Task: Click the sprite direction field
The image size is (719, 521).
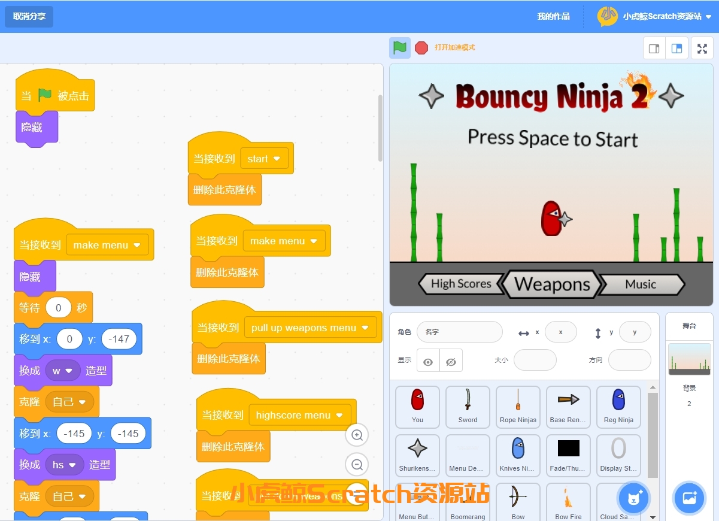Action: [630, 361]
